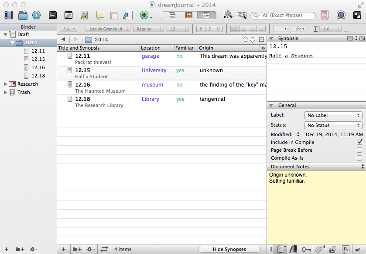Switch to Corkboard view mode
The image size is (366, 254).
coord(188,15)
